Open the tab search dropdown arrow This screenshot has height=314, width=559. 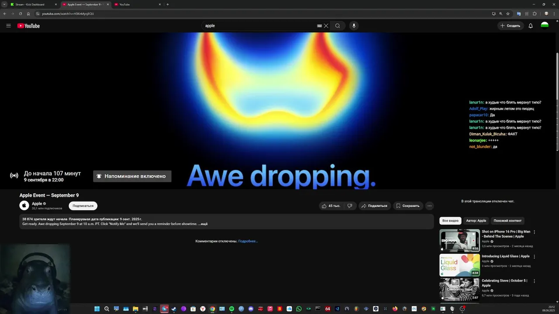4,4
